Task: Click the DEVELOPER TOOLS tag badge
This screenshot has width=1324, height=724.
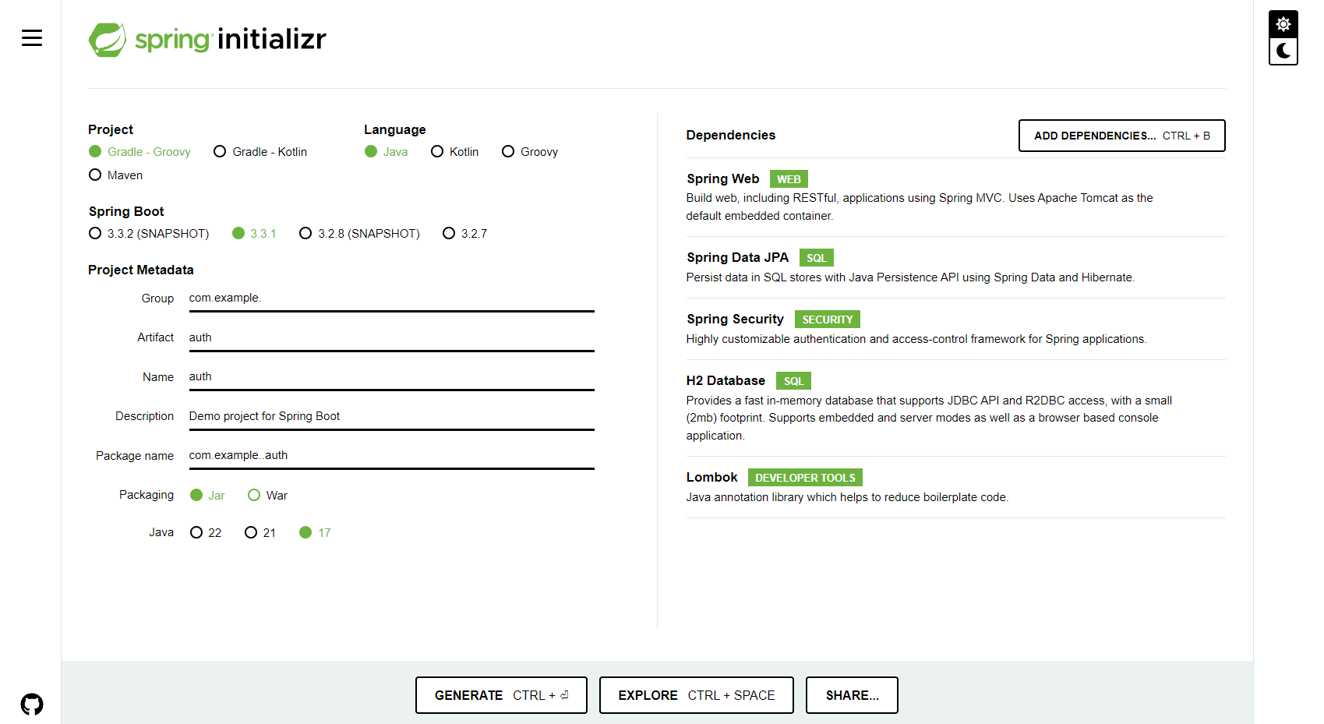Action: (x=805, y=478)
